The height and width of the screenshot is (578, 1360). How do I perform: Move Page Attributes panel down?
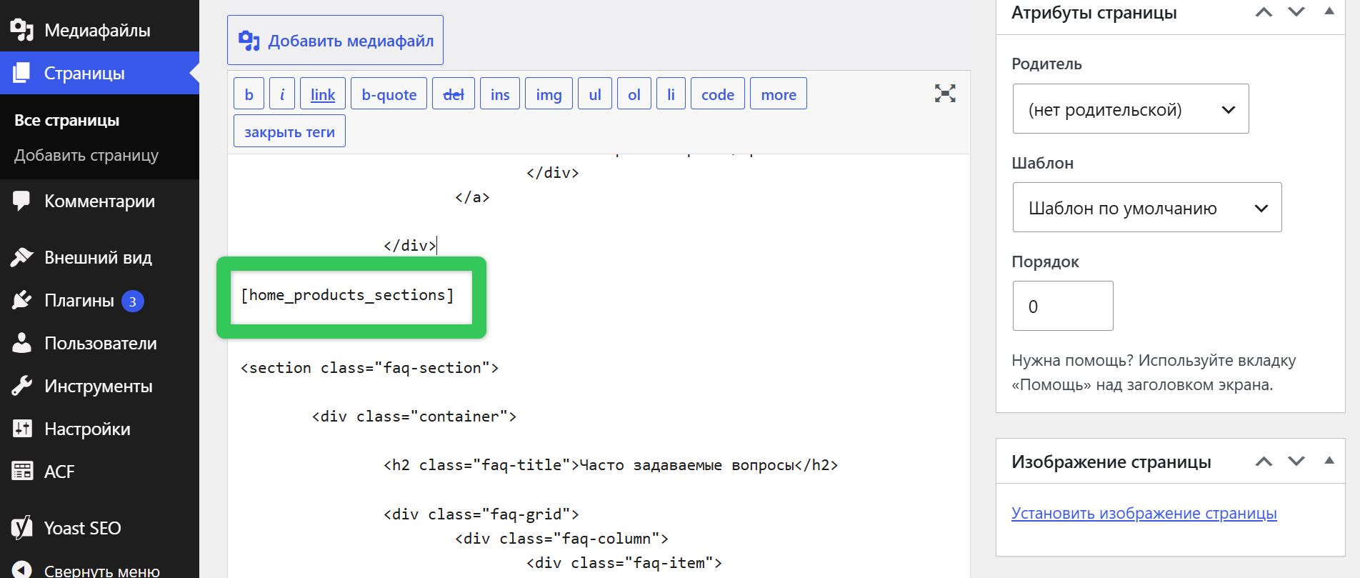click(x=1296, y=12)
